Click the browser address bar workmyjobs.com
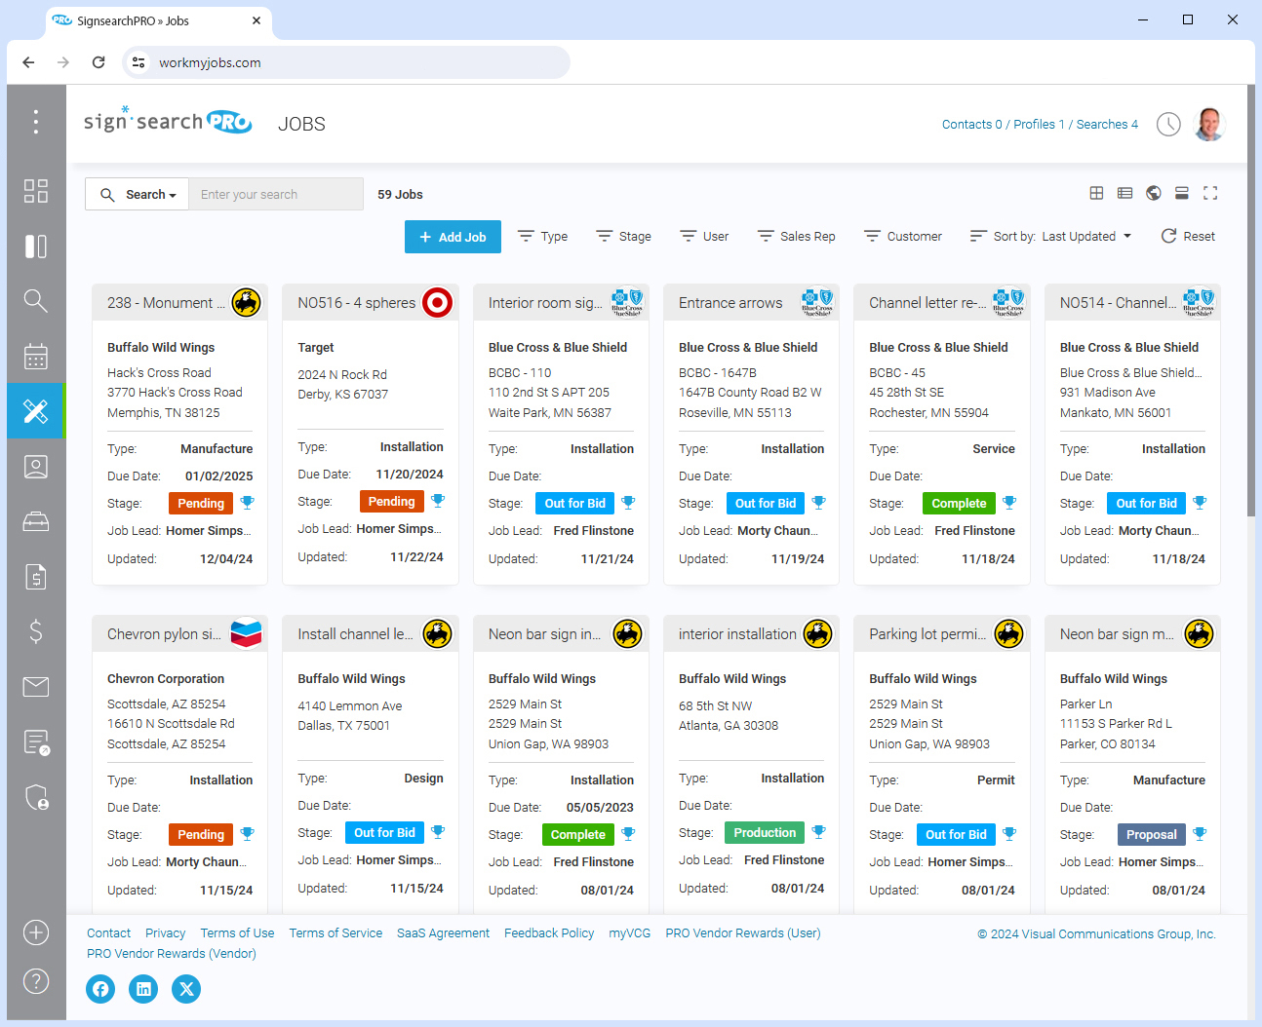Viewport: 1262px width, 1027px height. [346, 62]
